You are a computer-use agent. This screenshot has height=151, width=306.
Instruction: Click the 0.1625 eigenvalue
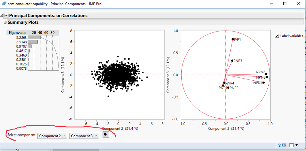click(21, 64)
